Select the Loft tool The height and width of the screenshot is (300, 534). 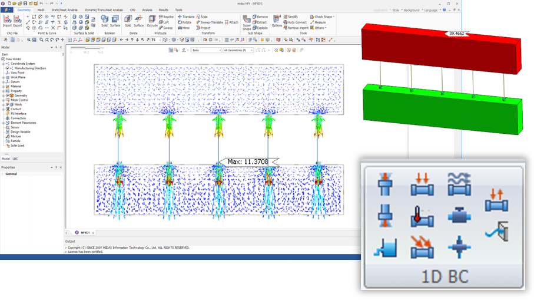164,22
